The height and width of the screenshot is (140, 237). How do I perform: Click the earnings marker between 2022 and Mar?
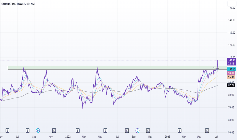(78, 131)
